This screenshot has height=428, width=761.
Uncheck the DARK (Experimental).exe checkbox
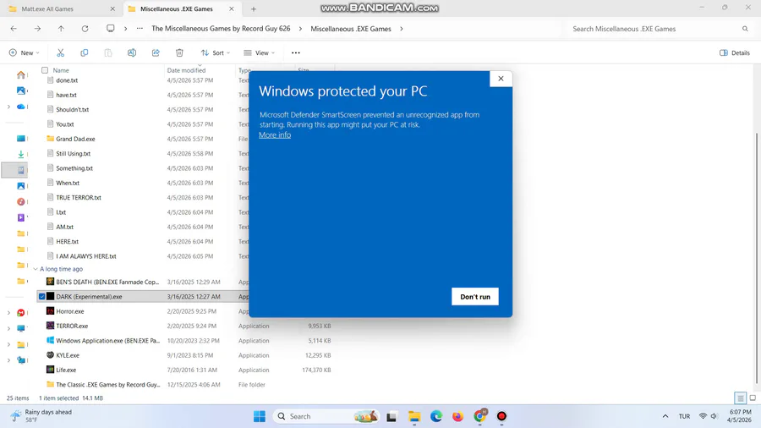42,297
